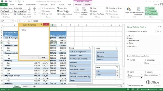Select Bellevue in Store slicer
Viewport: 163px width, 91px height.
(107, 53)
